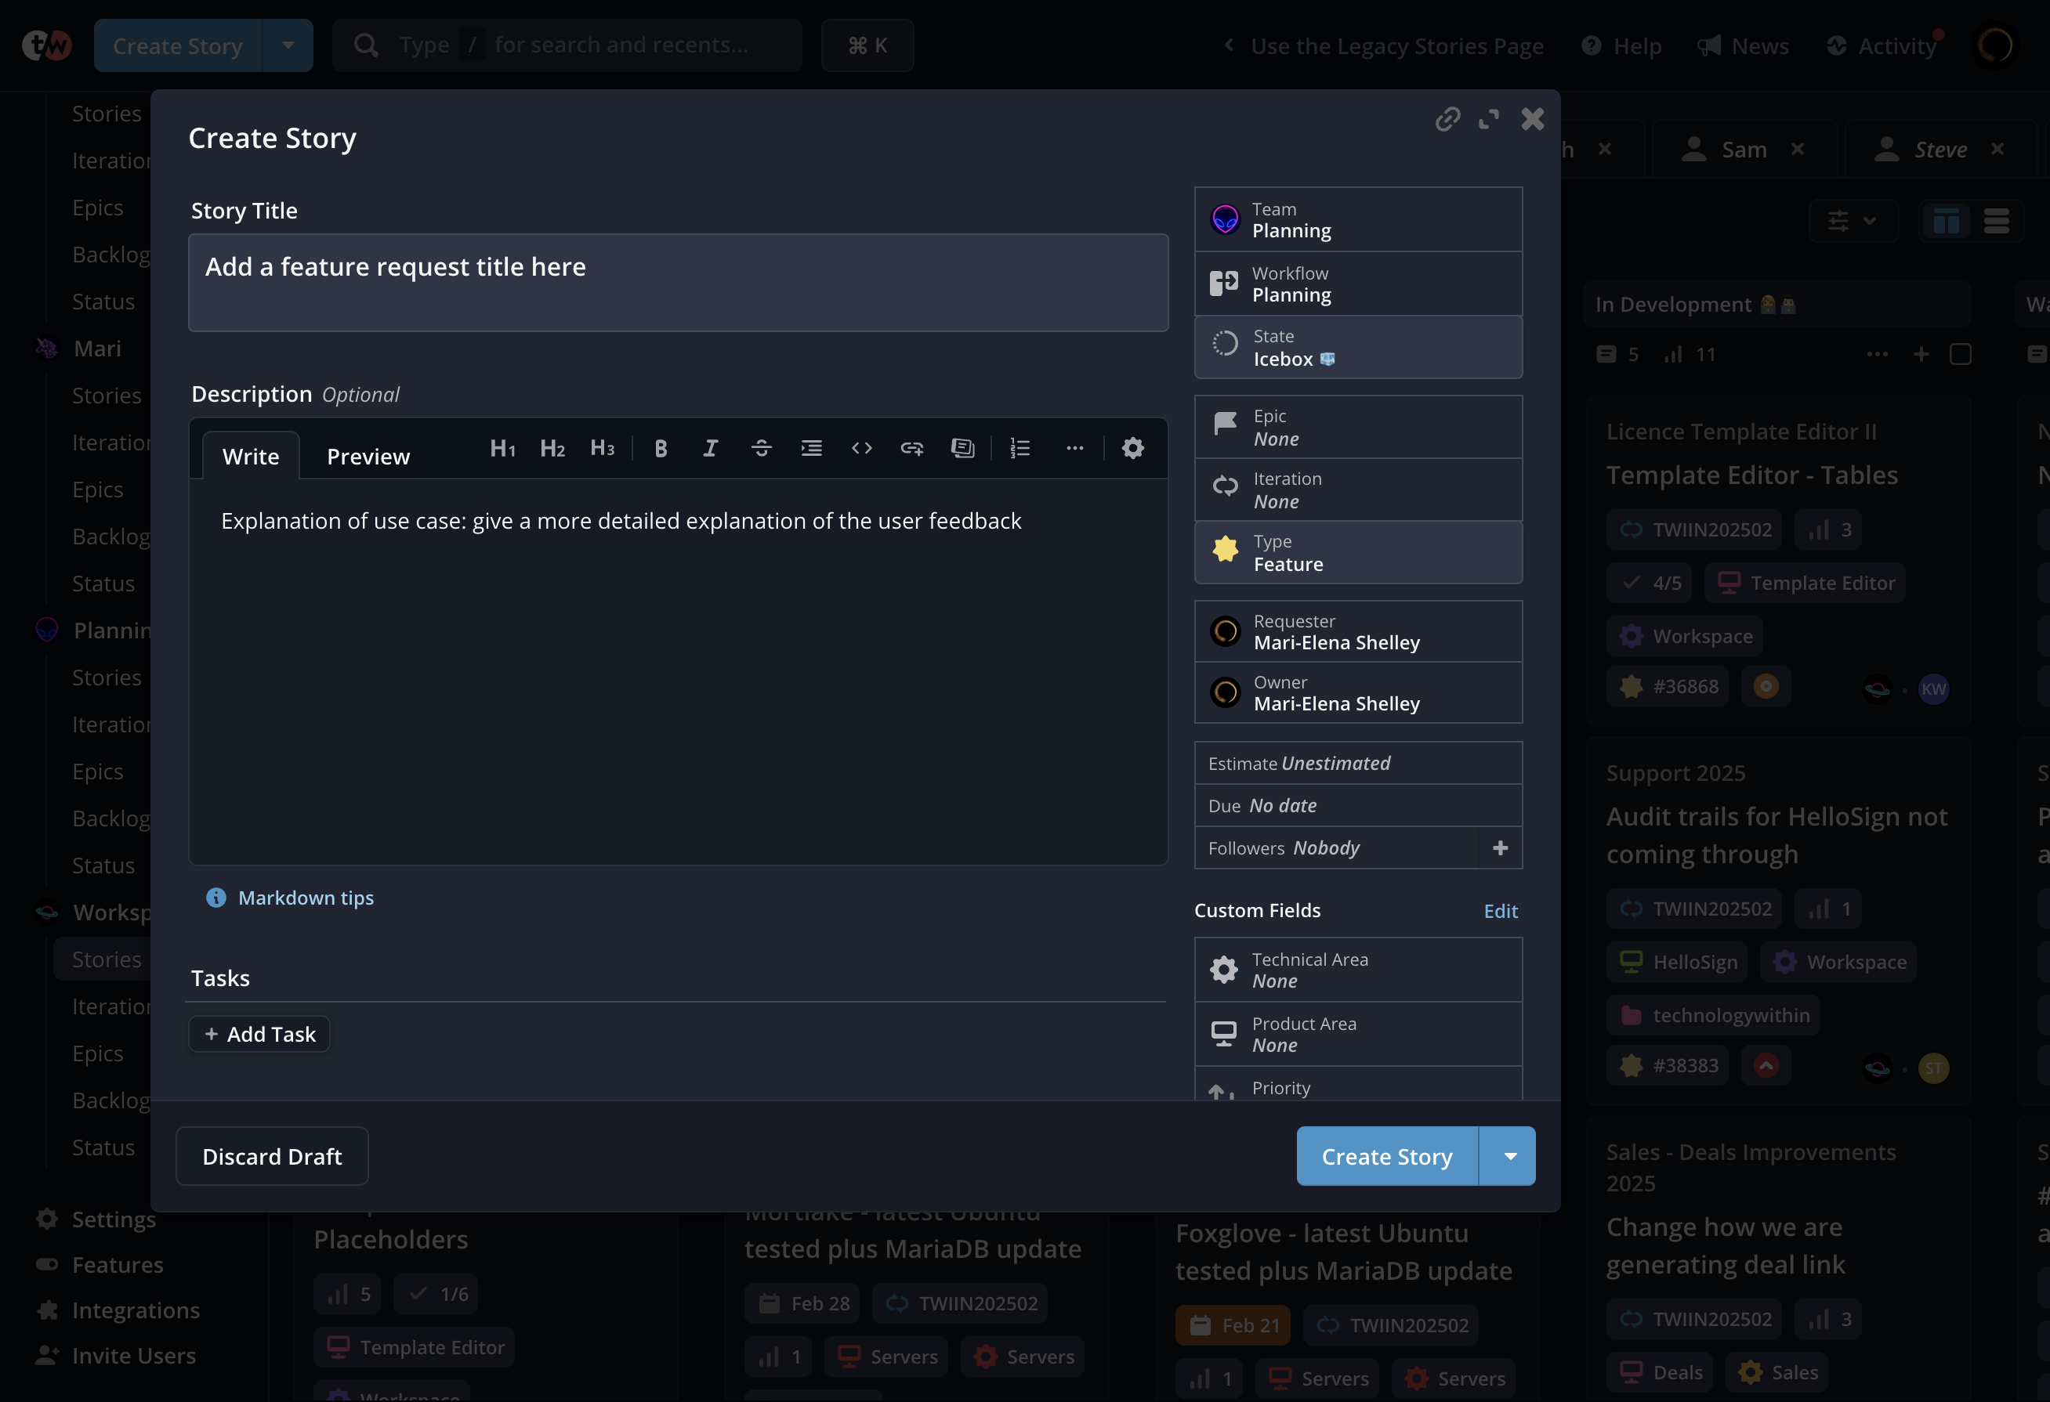This screenshot has width=2050, height=1402.
Task: Choose an Iteration for the story
Action: point(1358,490)
